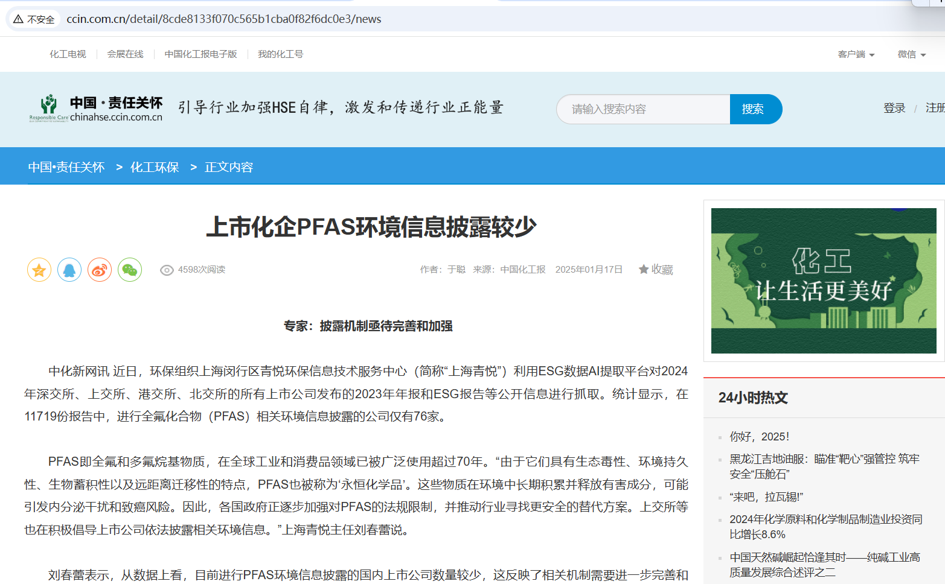The image size is (945, 584).
Task: Open the 登录 login link
Action: 894,108
